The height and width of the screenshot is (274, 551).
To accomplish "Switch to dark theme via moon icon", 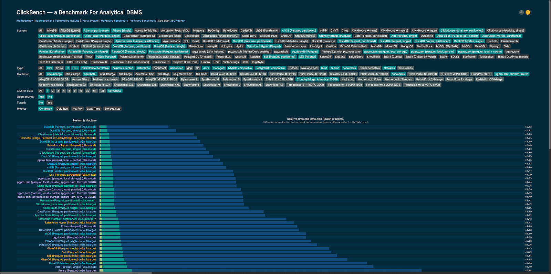I will pyautogui.click(x=521, y=12).
